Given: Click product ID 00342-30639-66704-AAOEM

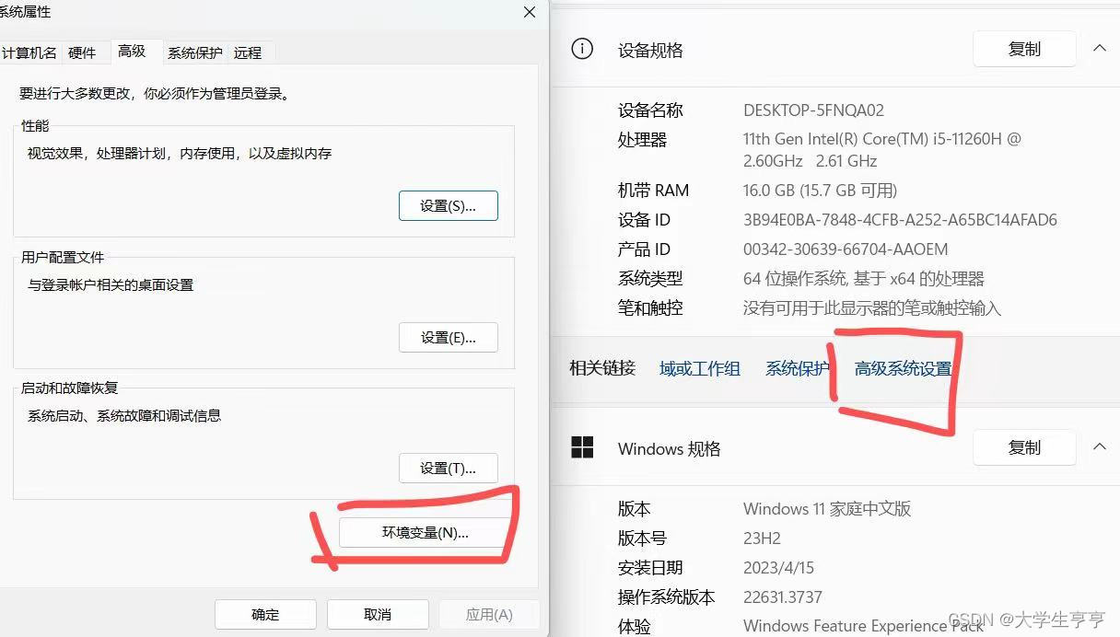Looking at the screenshot, I should (x=846, y=249).
